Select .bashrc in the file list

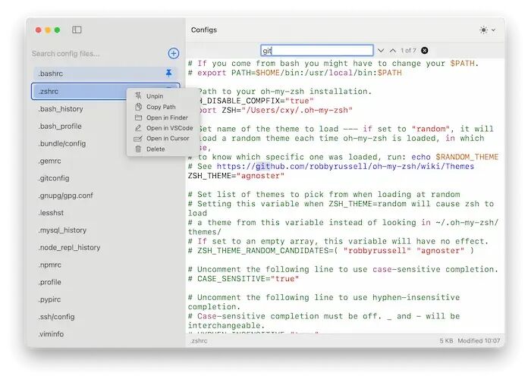(x=105, y=74)
